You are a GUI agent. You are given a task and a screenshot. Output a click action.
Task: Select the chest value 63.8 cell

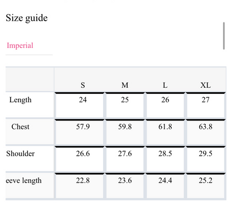click(x=206, y=132)
